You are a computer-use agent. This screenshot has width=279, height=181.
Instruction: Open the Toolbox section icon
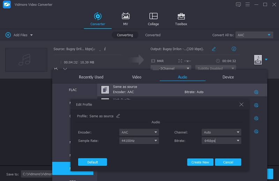click(181, 16)
